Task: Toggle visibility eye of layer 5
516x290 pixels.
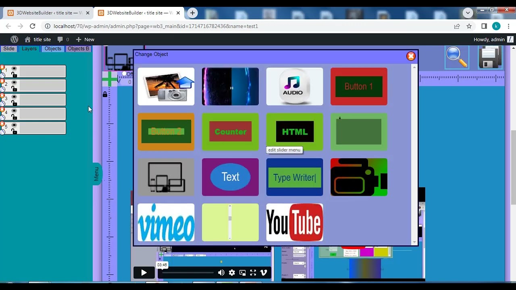Action: point(14,125)
